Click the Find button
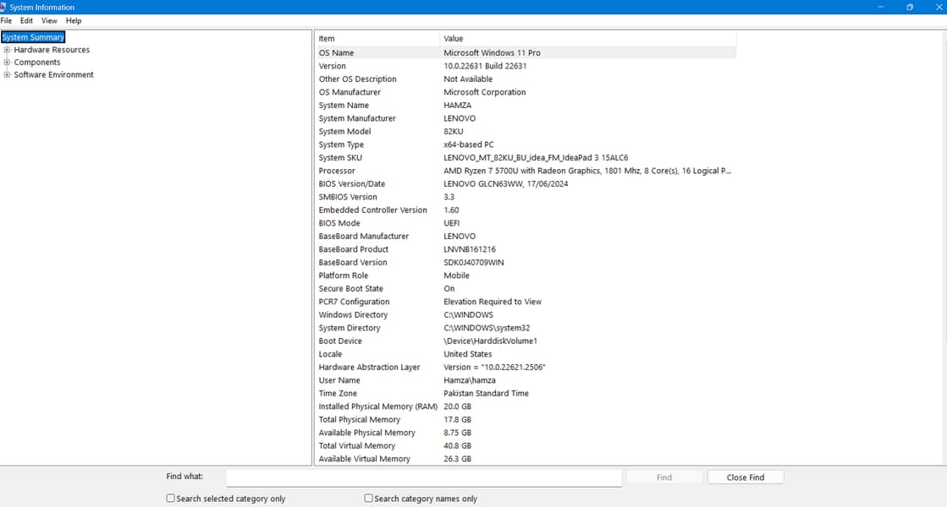This screenshot has height=507, width=947. [x=664, y=477]
